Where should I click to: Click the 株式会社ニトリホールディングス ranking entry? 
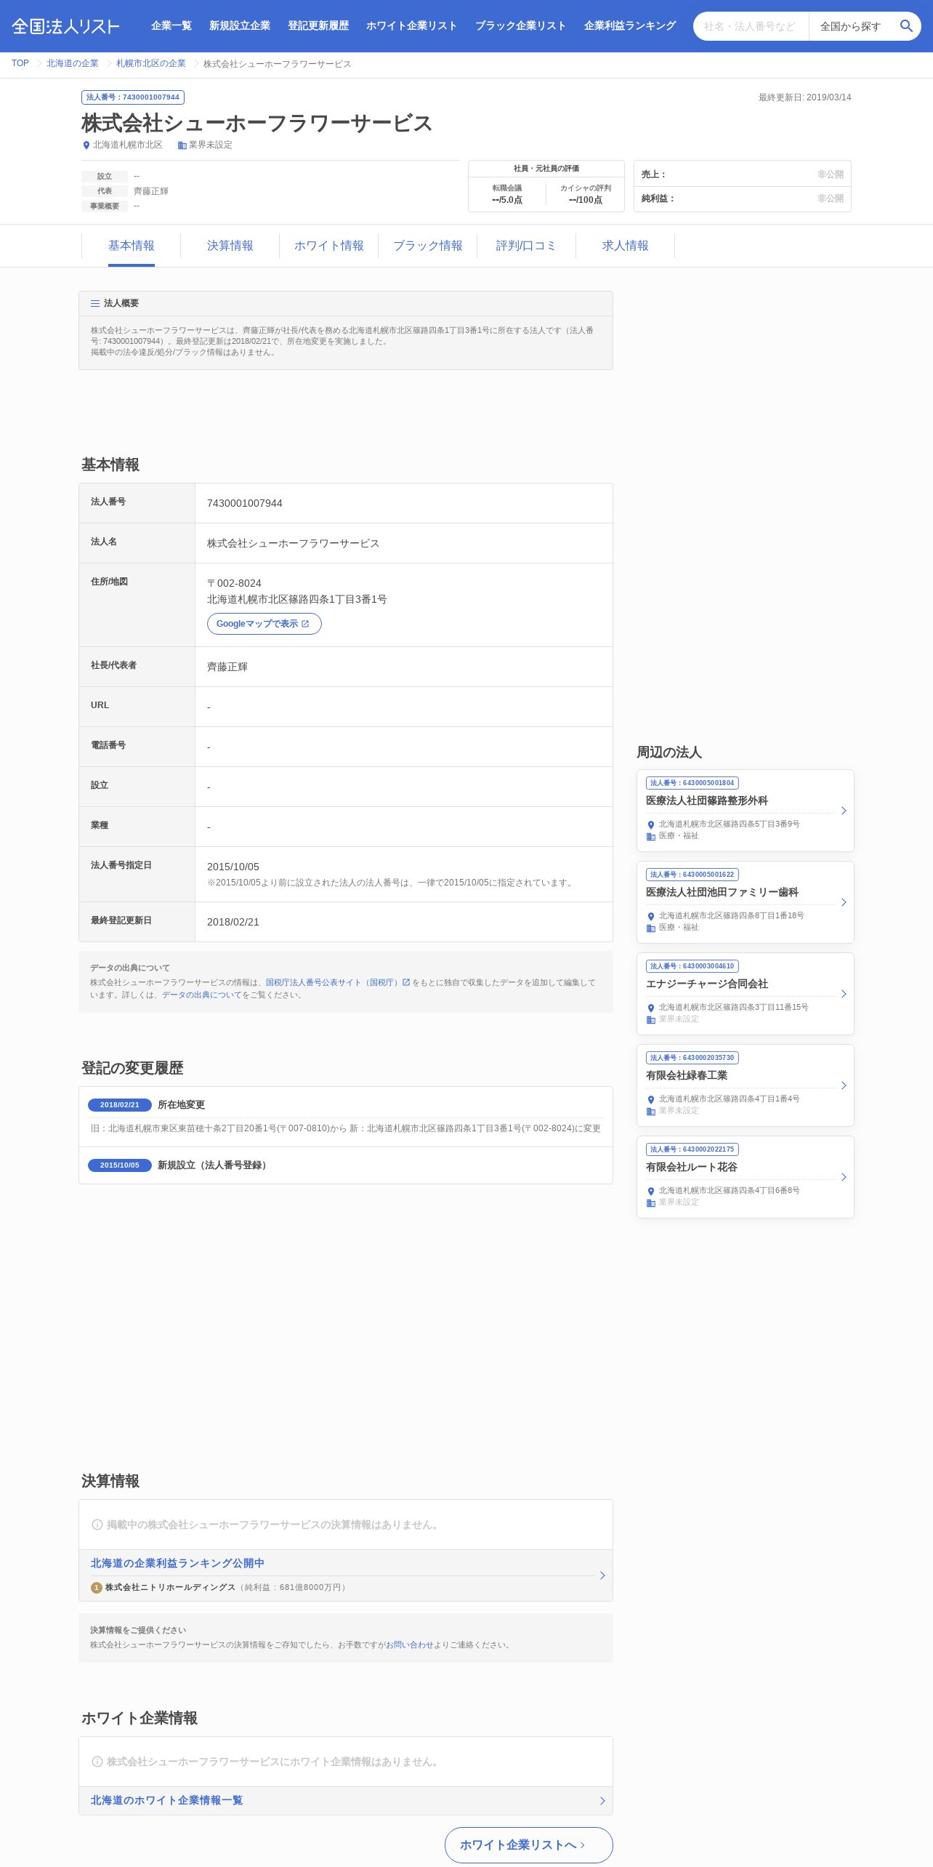coord(171,1588)
